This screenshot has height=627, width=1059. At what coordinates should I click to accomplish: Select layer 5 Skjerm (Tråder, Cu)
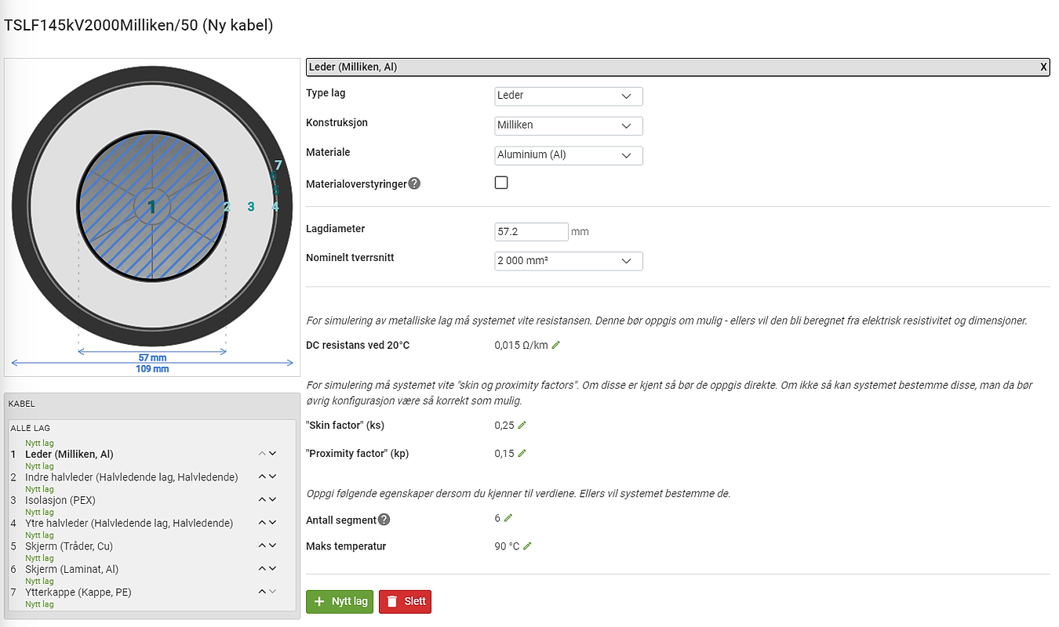71,546
